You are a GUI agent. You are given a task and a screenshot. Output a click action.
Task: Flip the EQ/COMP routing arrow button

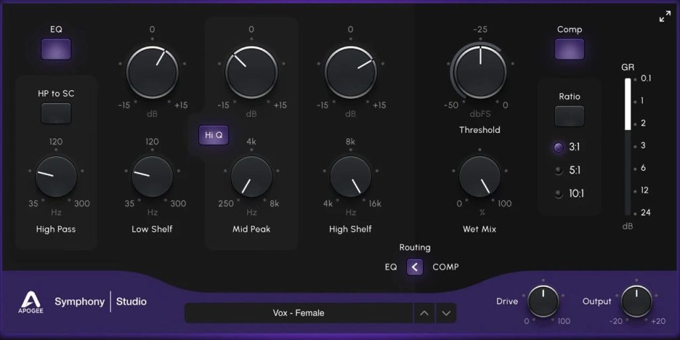click(x=415, y=267)
